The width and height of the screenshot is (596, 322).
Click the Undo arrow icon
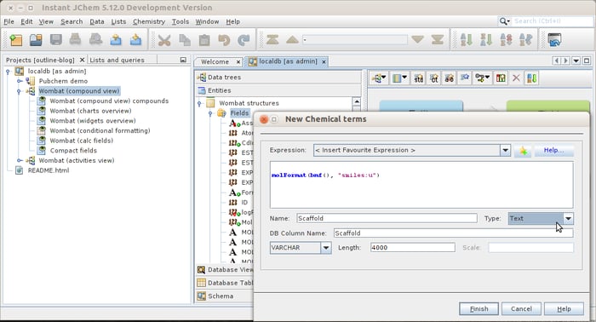tap(224, 39)
